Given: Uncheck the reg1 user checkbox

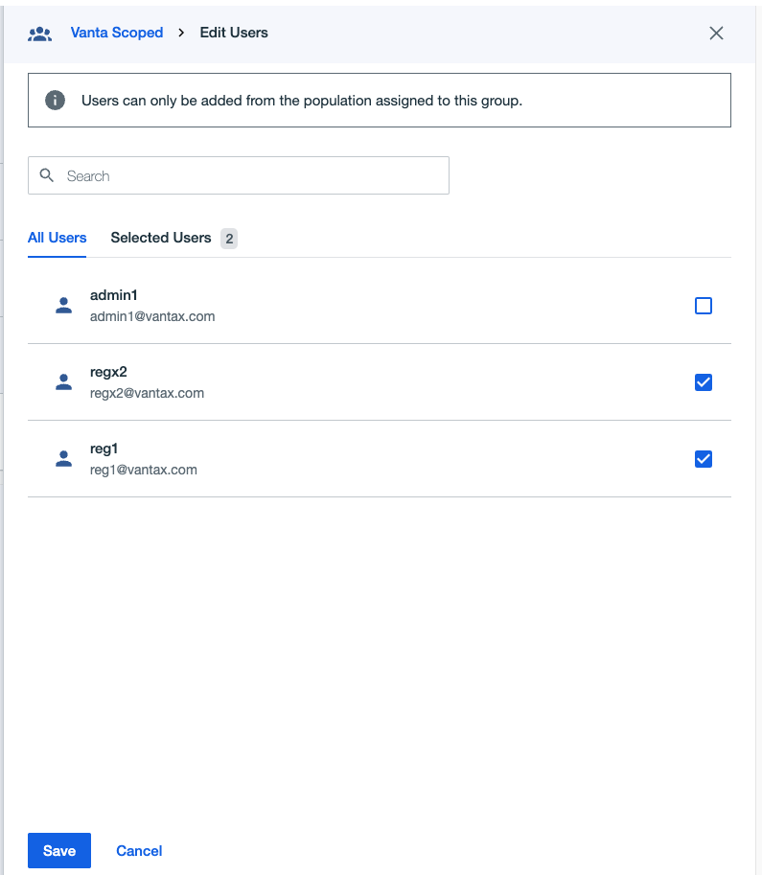Looking at the screenshot, I should [703, 459].
